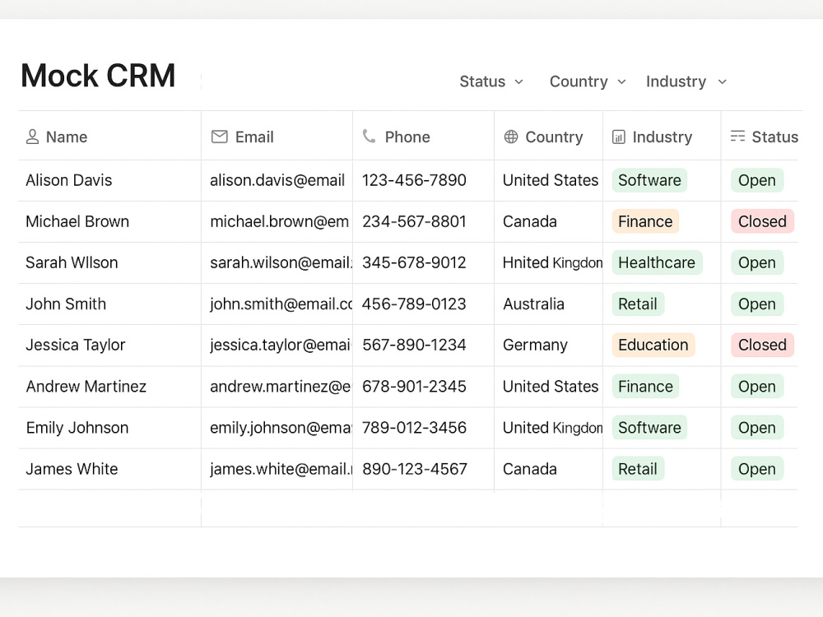Click the empty new row name cell
Image resolution: width=823 pixels, height=617 pixels.
(x=109, y=508)
